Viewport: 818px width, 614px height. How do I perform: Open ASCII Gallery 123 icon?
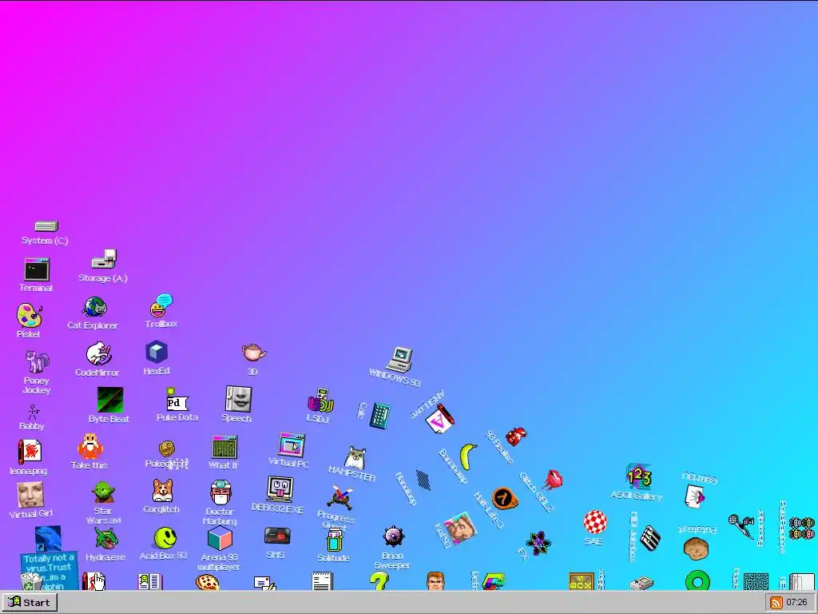[639, 476]
